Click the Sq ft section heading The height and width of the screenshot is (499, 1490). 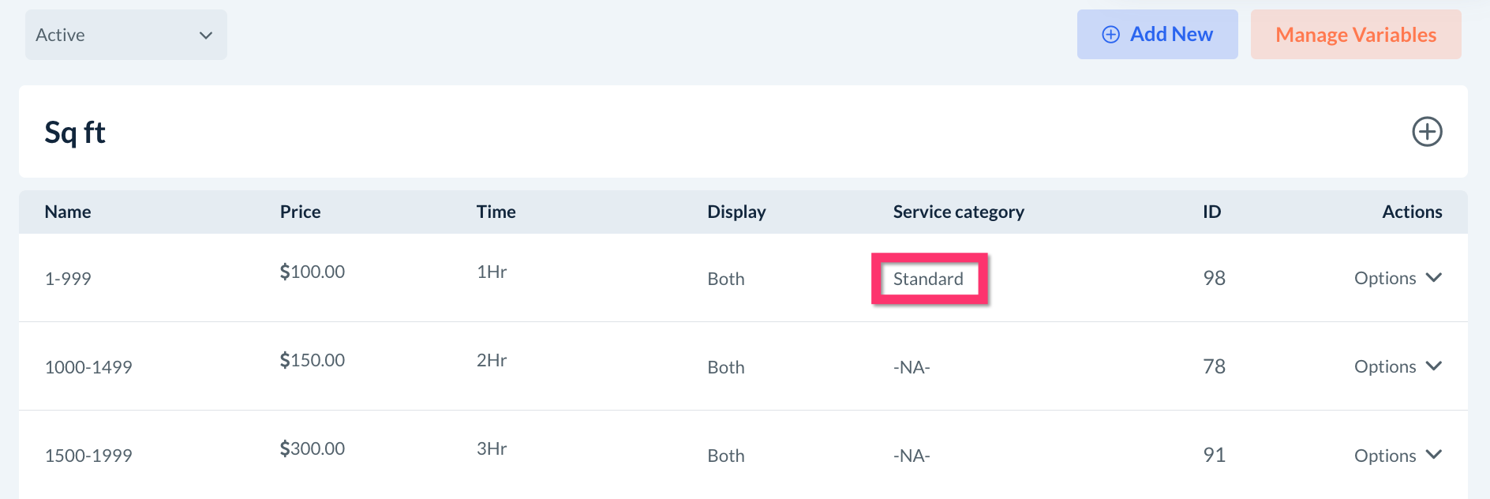tap(75, 133)
